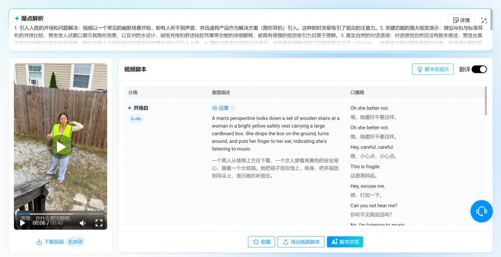
Task: Click the help question mark beside 远景
Action: point(233,108)
